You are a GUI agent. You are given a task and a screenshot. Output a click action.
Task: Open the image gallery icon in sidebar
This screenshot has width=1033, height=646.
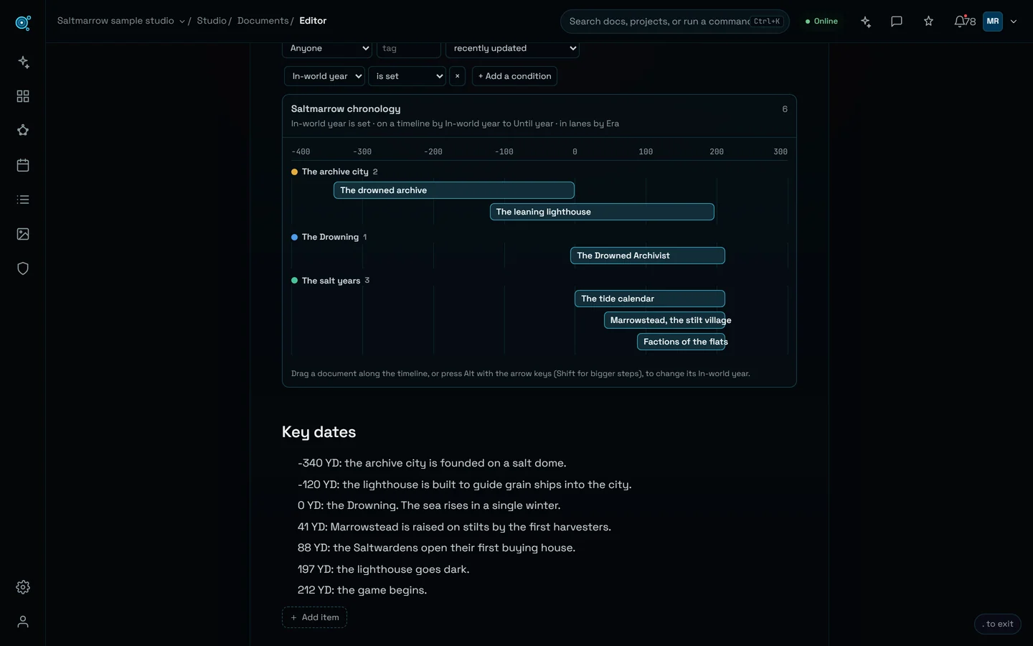[x=23, y=234]
